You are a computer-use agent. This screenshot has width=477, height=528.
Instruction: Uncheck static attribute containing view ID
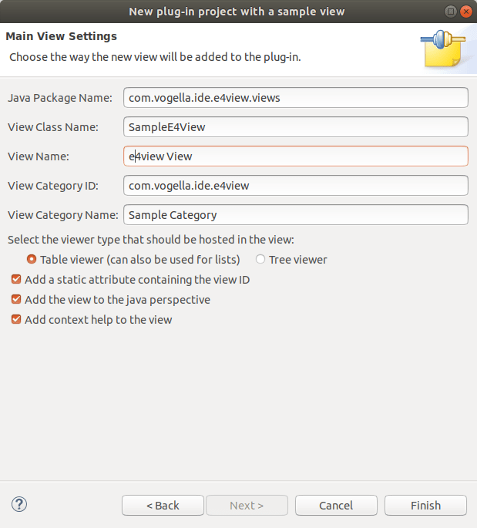point(16,280)
